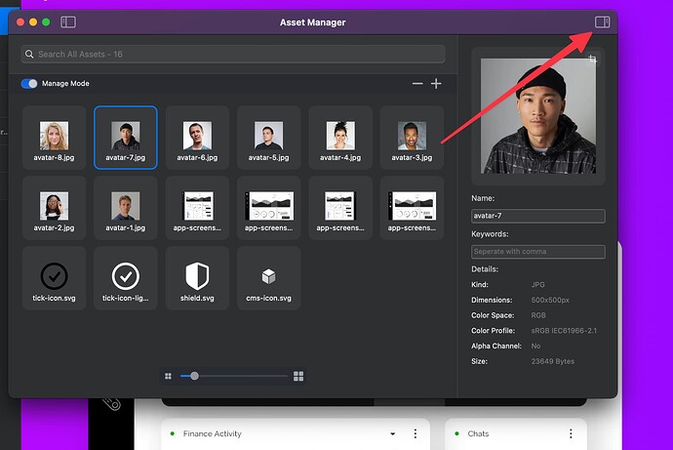Click the thumbnail size slider handle
Image resolution: width=673 pixels, height=450 pixels.
[x=195, y=376]
